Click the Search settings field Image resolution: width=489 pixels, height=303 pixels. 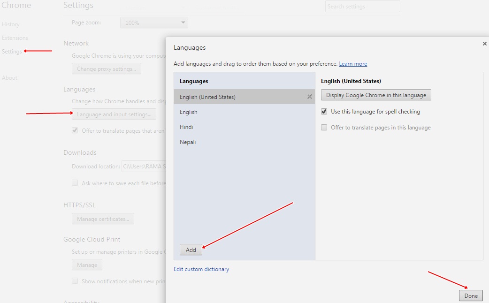[362, 6]
